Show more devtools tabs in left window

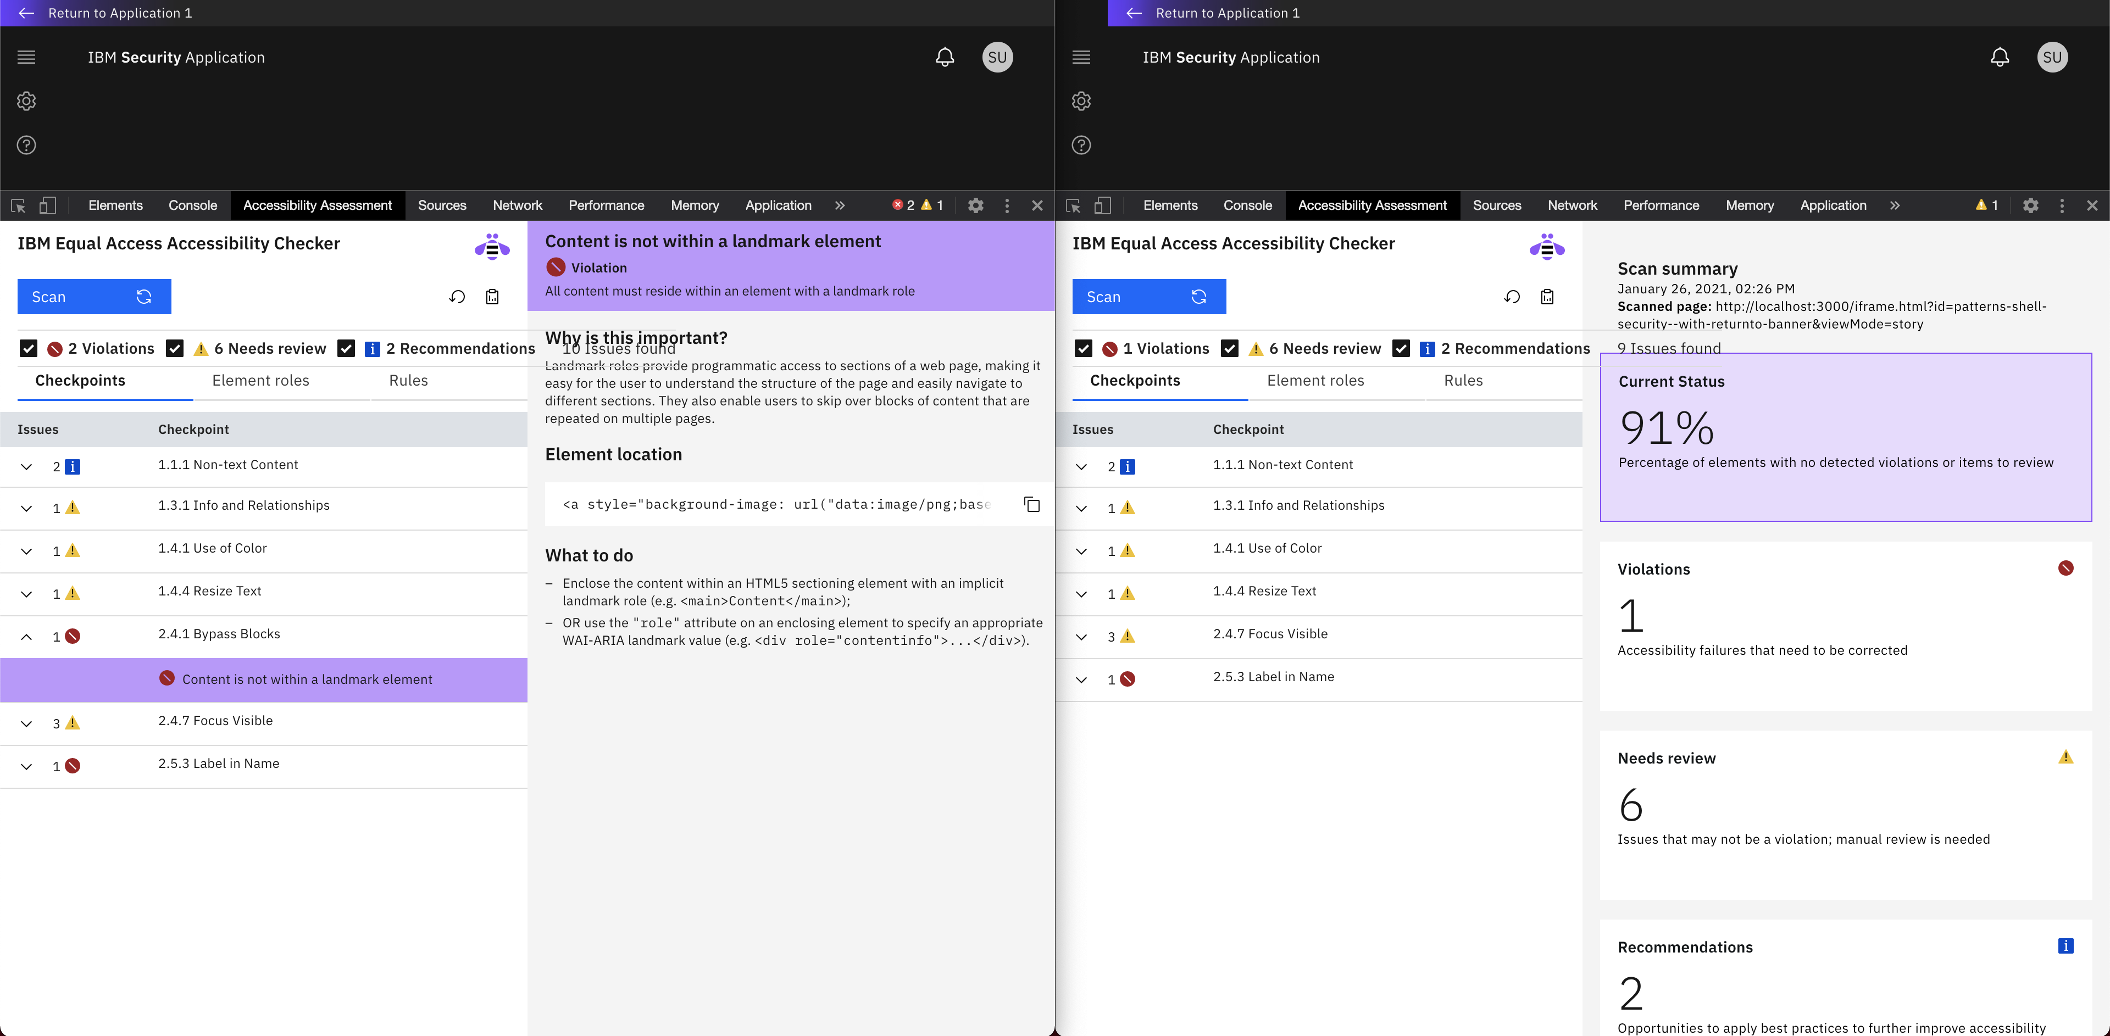click(840, 205)
